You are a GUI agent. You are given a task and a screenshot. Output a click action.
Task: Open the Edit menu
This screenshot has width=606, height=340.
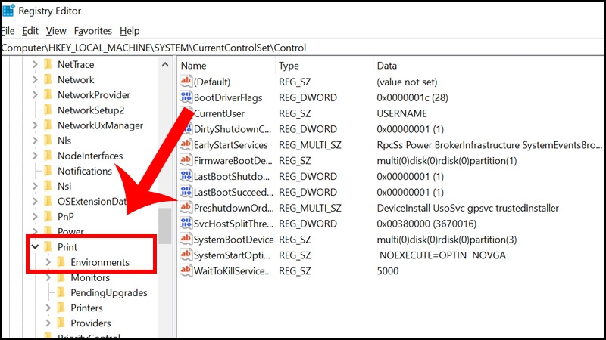(x=30, y=31)
